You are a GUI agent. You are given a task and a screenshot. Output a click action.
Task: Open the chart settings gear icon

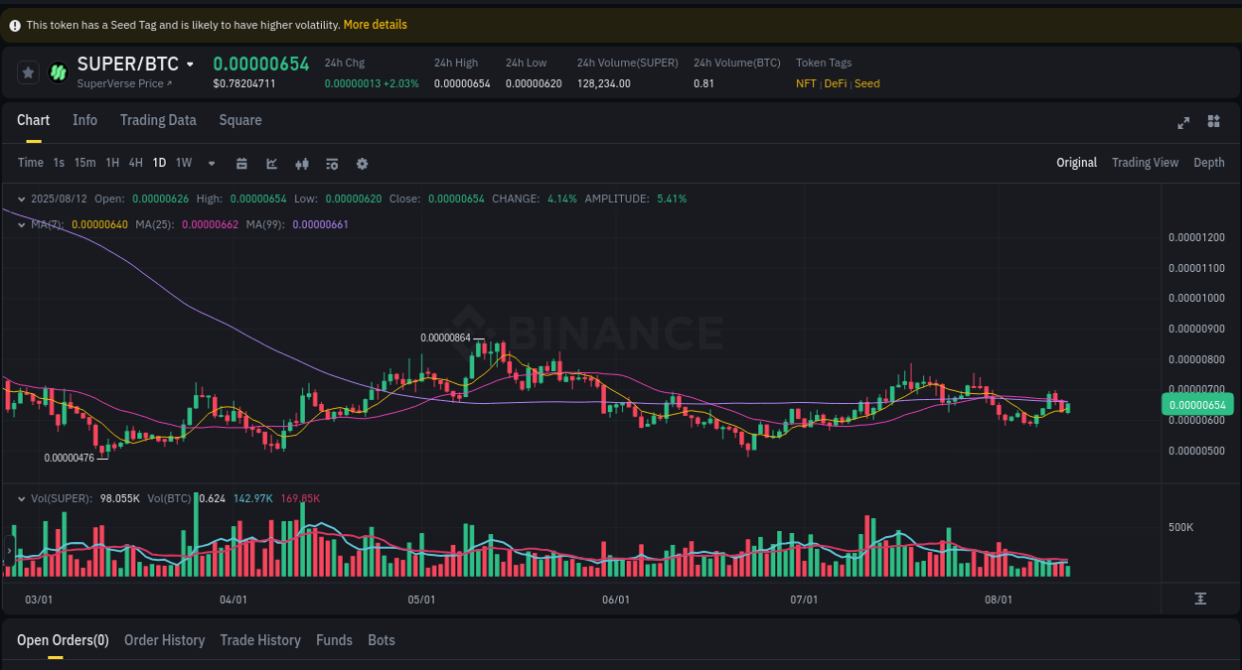coord(362,163)
